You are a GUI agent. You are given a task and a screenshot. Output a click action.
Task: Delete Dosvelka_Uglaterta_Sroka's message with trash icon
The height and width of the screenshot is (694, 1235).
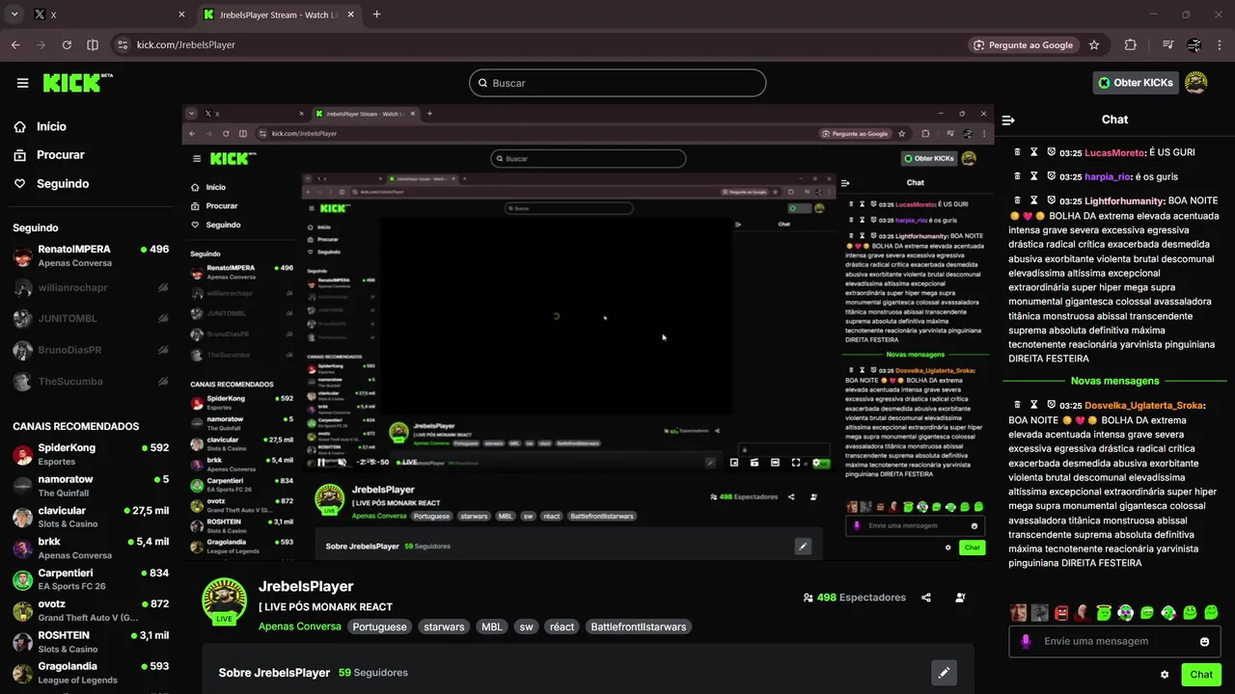click(1016, 405)
